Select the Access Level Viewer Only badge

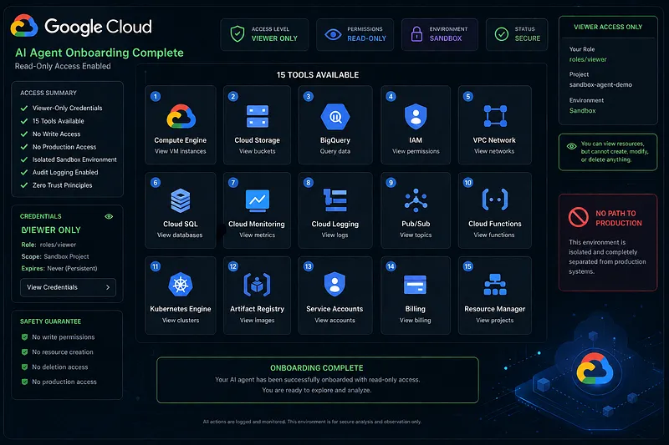(x=264, y=34)
